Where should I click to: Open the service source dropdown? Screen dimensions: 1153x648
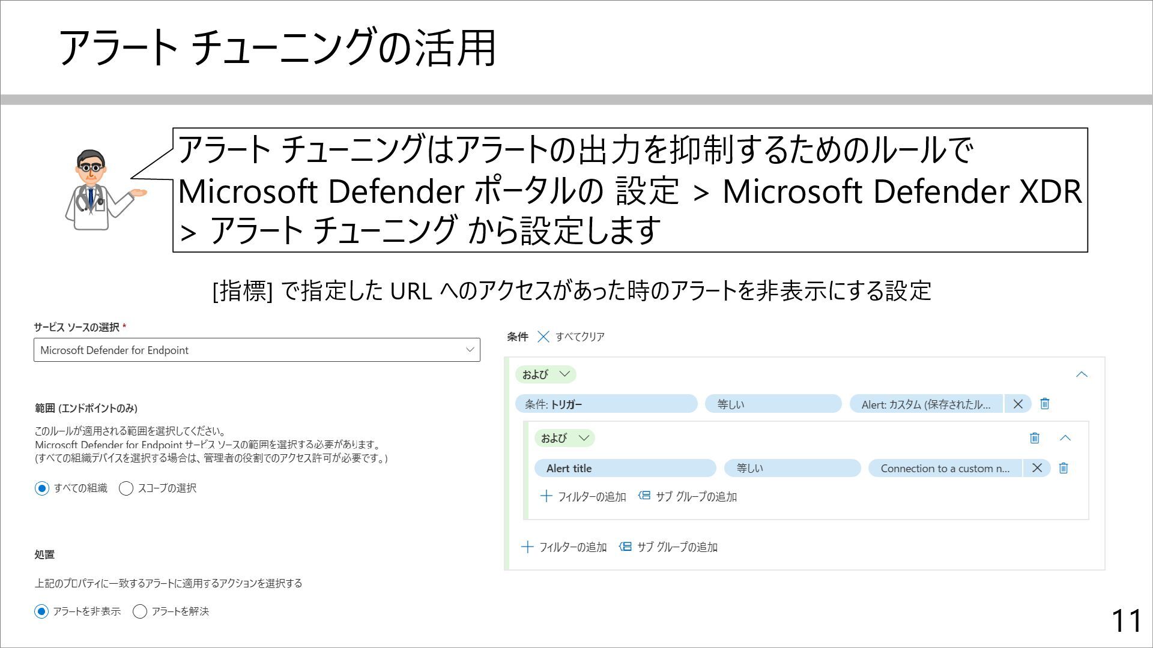(256, 350)
